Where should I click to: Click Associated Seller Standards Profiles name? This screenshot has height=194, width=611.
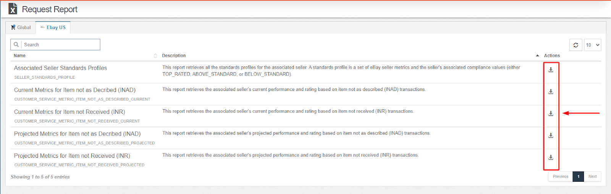[60, 68]
